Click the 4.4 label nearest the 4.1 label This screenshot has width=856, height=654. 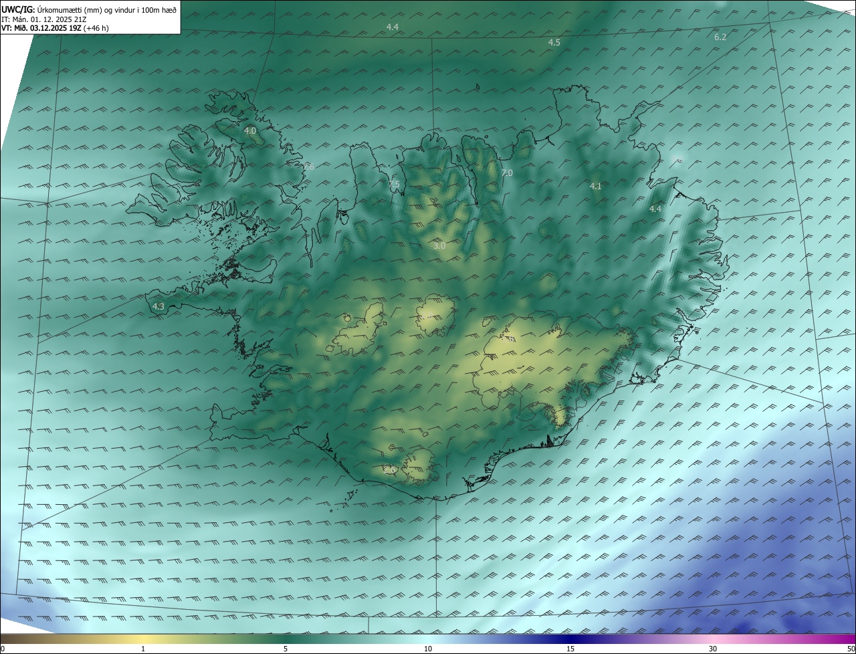coord(655,209)
